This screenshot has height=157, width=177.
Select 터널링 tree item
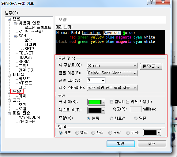30,44
